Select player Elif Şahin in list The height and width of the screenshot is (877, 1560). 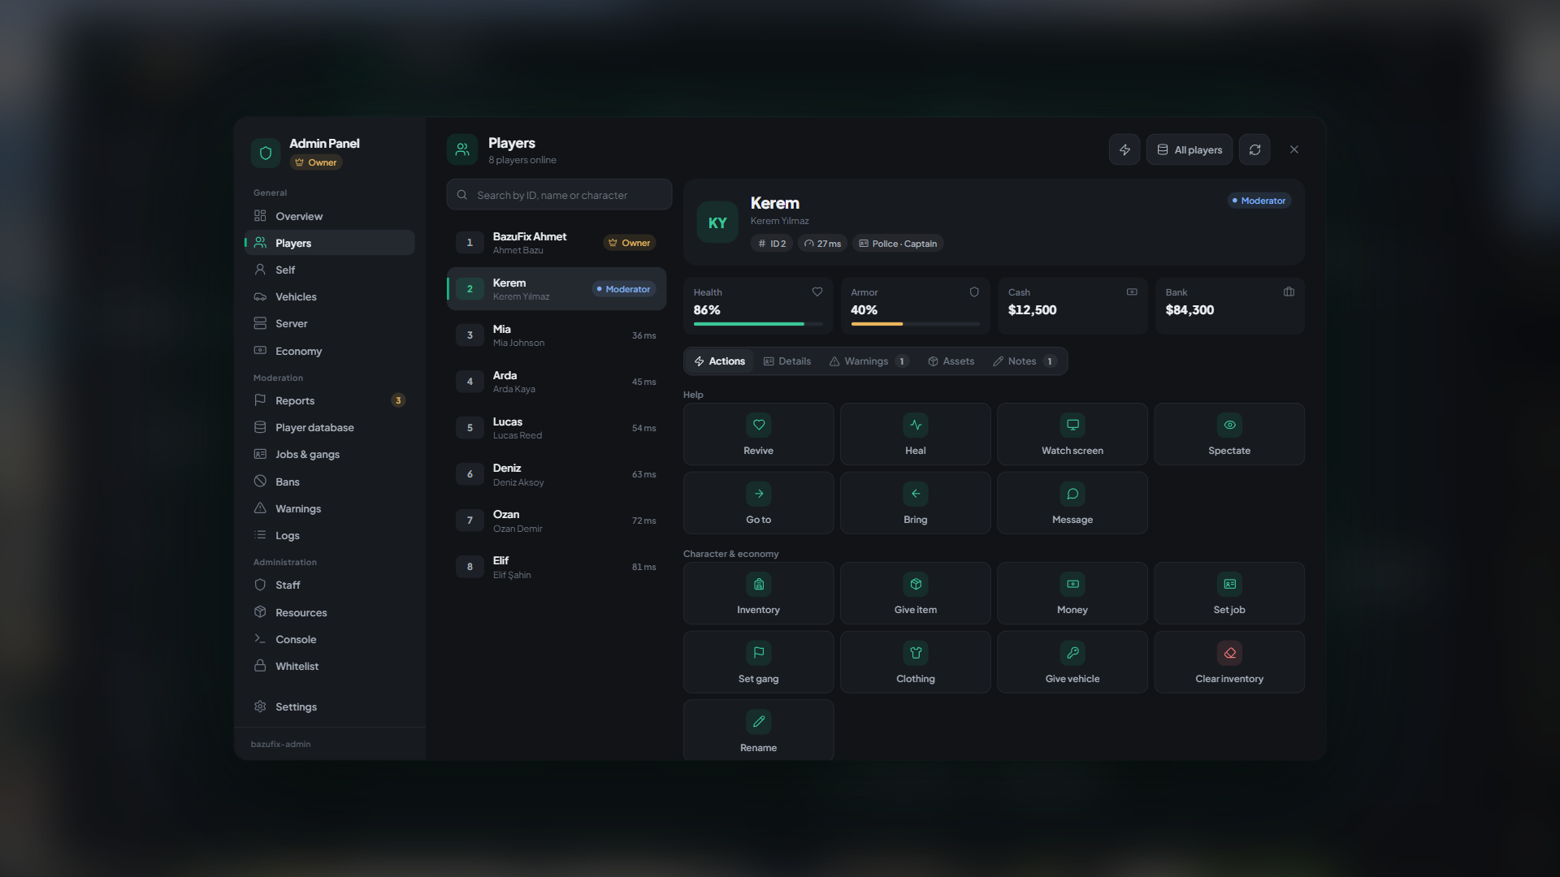click(x=557, y=567)
